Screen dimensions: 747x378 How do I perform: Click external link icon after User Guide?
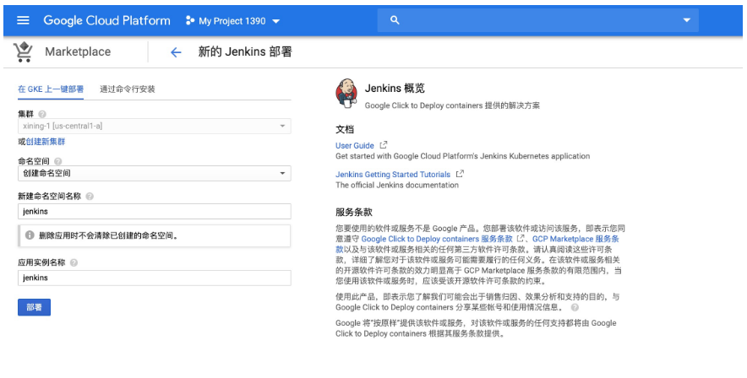384,145
